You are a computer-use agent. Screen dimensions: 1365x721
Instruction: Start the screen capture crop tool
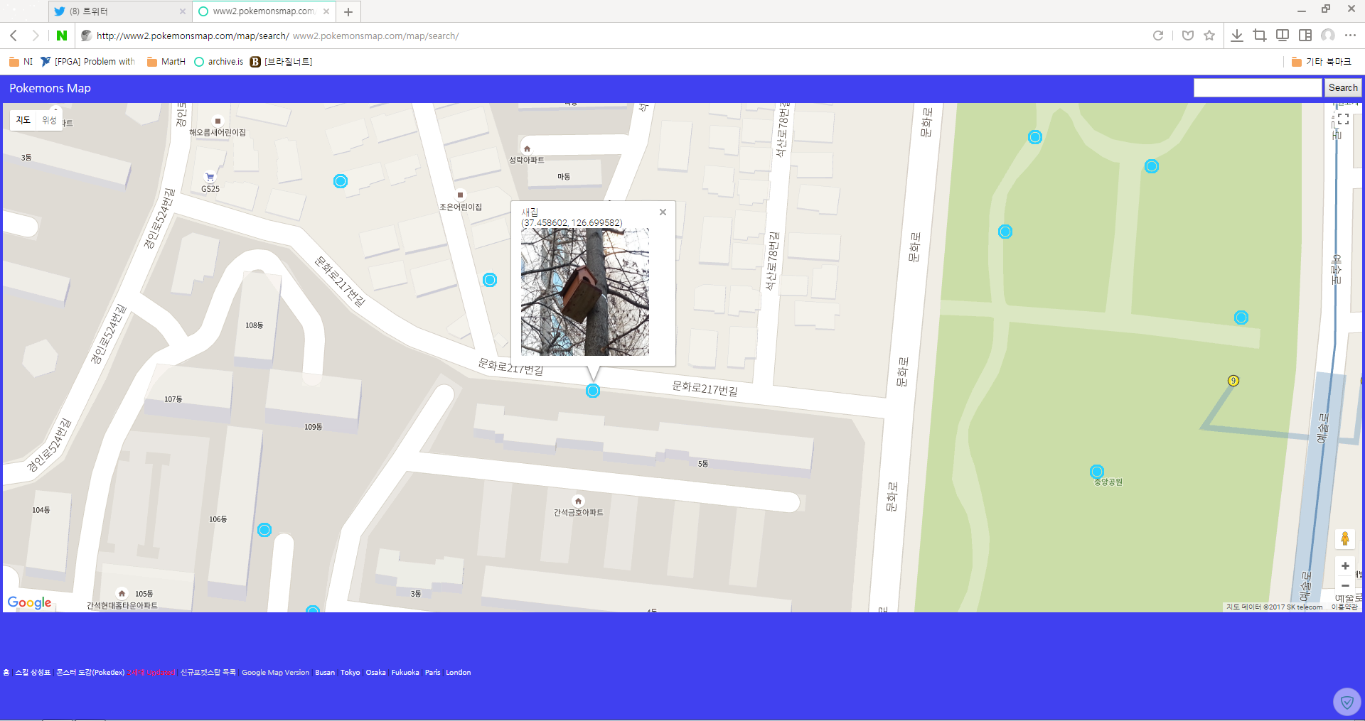point(1260,36)
